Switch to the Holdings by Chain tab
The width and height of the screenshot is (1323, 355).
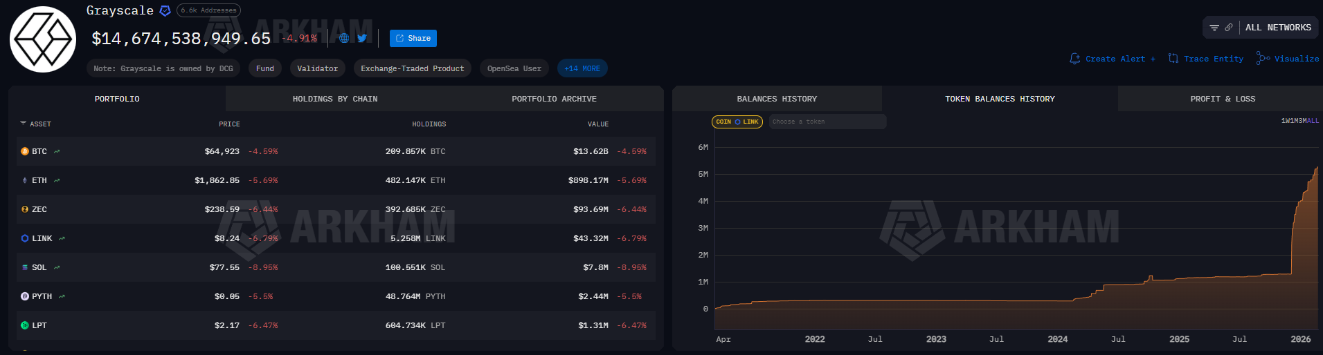[335, 99]
